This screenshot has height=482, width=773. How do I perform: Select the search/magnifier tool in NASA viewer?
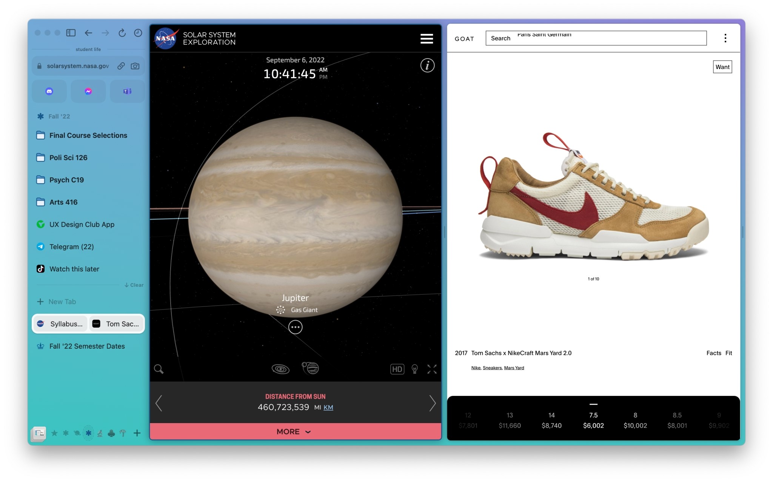pyautogui.click(x=159, y=369)
